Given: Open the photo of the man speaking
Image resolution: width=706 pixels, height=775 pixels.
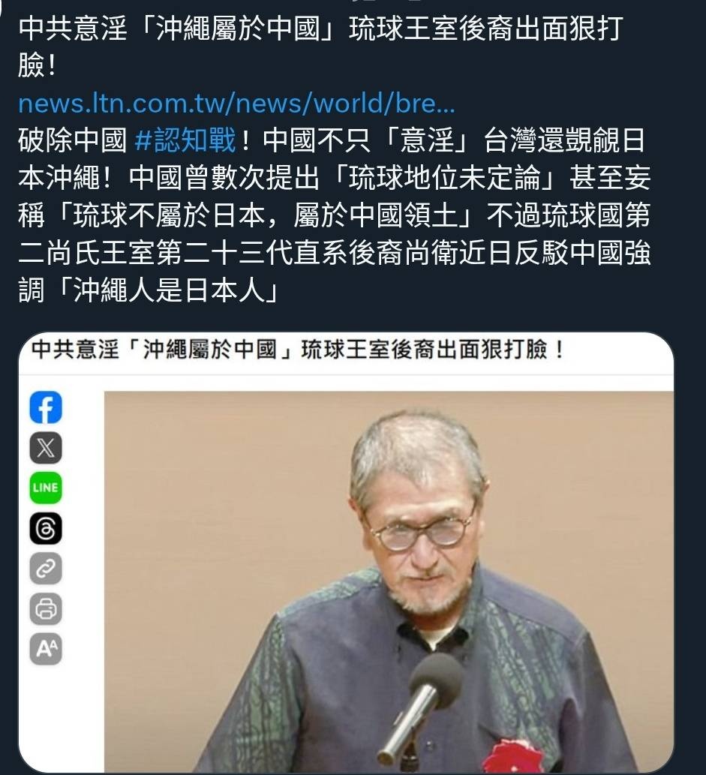Looking at the screenshot, I should pos(389,581).
